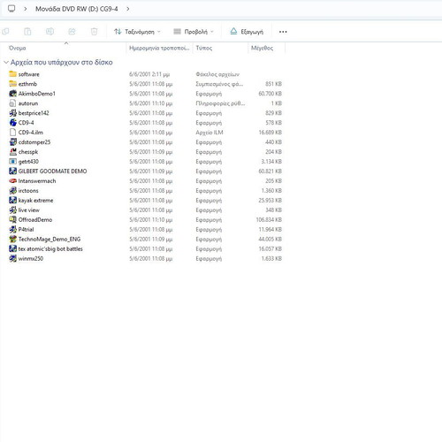Viewport: 442px width, 442px height.
Task: Click the file name 'autorun'
Action: tap(28, 103)
